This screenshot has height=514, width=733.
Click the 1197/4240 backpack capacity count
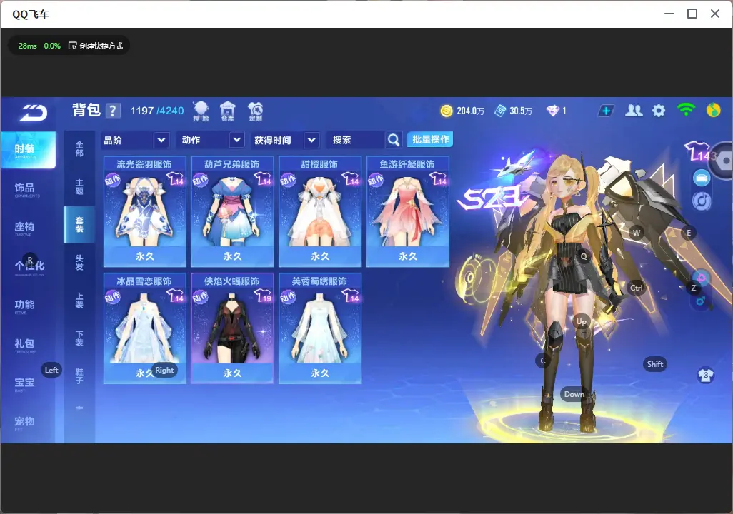tap(157, 111)
